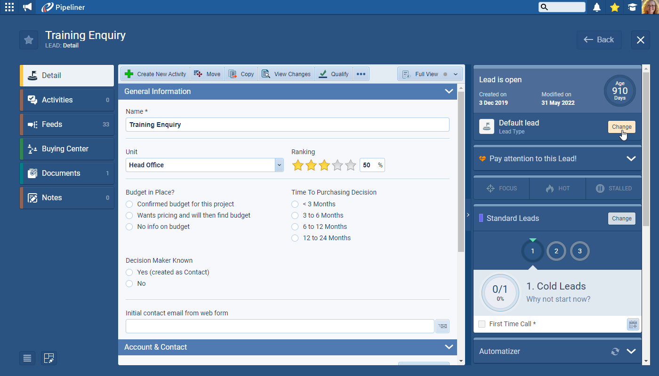Viewport: 659px width, 376px height.
Task: Select 'Confirmed budget for this project' option
Action: click(129, 204)
